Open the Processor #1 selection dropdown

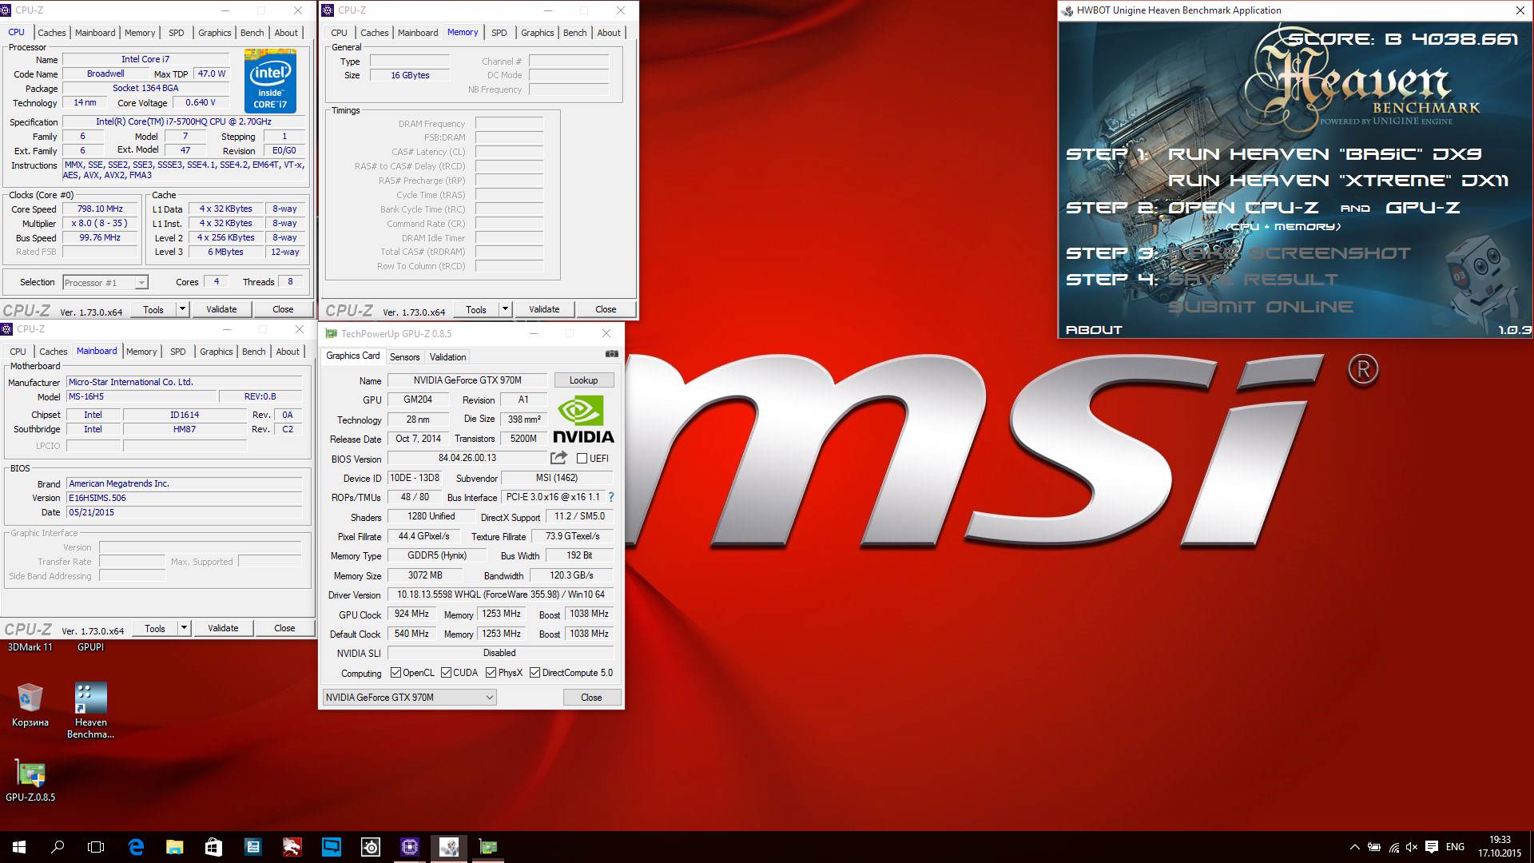[x=105, y=282]
